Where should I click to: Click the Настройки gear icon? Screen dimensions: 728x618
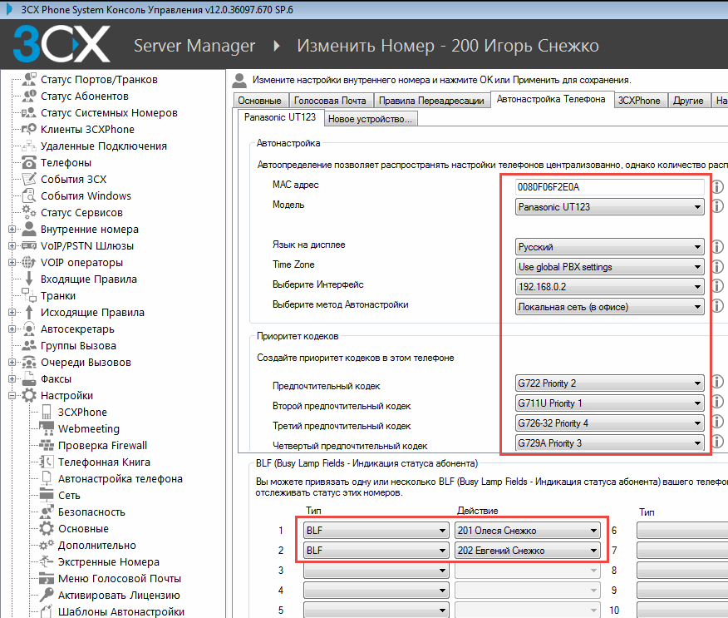(x=29, y=395)
